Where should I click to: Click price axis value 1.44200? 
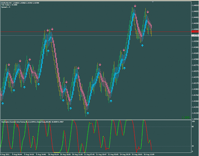[195, 23]
